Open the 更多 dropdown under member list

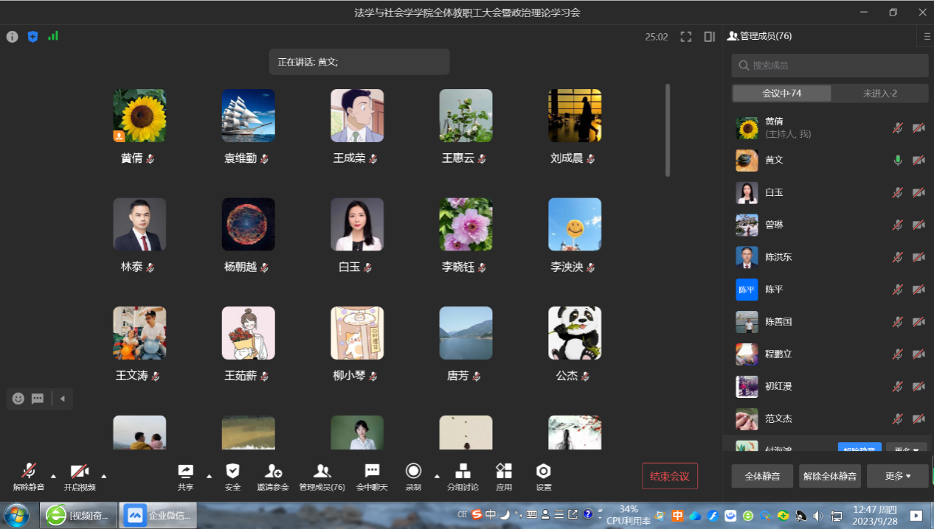pyautogui.click(x=897, y=476)
